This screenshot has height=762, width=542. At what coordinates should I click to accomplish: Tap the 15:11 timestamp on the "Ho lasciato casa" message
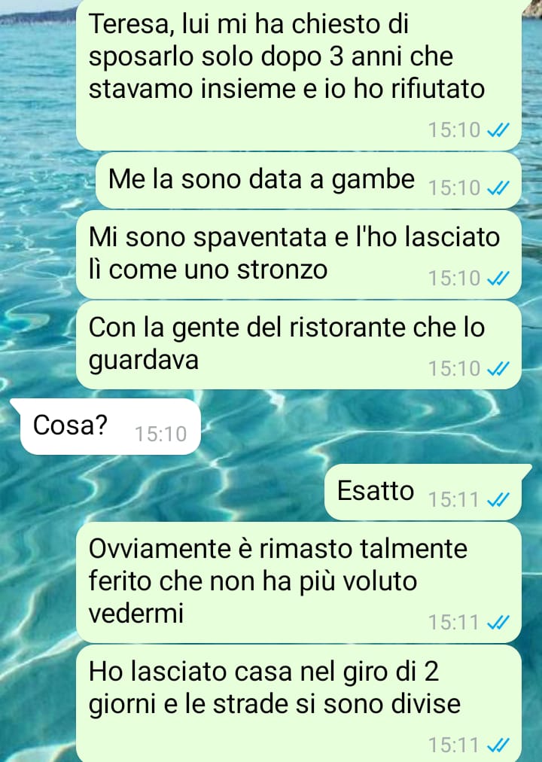[454, 745]
